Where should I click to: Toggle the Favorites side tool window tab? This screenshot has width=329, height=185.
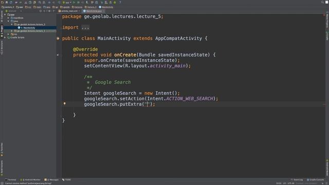2,150
